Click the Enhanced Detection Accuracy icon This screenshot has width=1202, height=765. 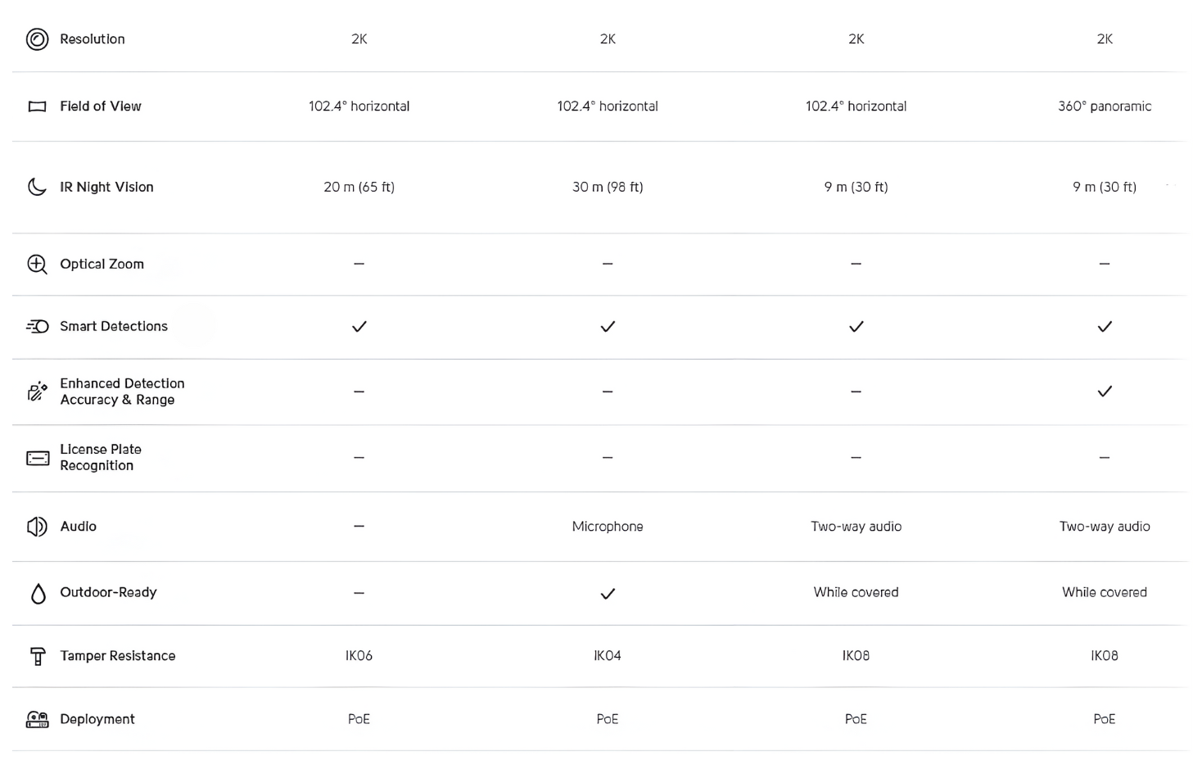[x=38, y=392]
